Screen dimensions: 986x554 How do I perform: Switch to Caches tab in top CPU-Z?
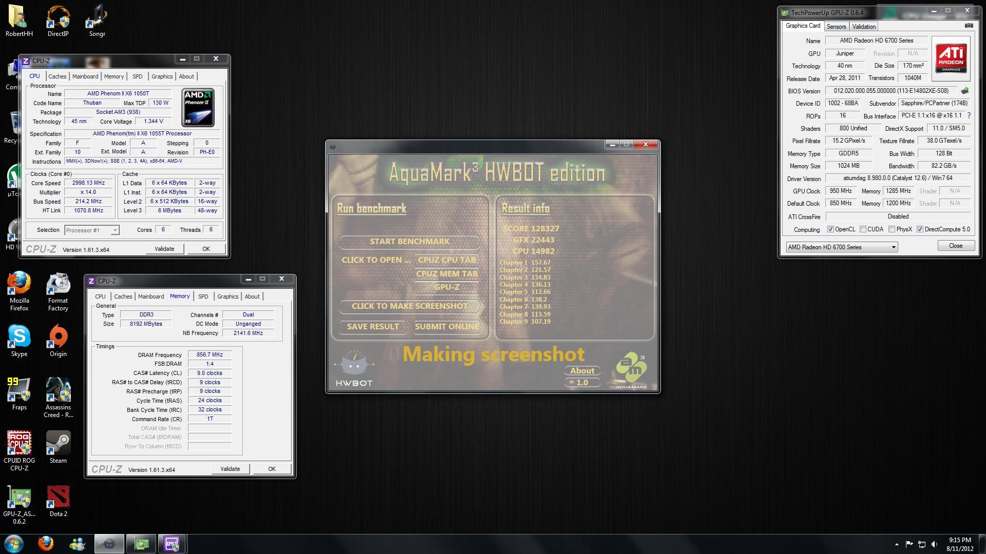pyautogui.click(x=58, y=76)
